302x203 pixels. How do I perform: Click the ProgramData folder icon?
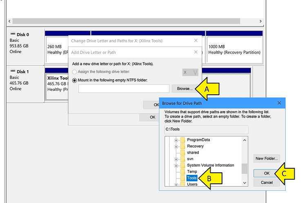(183, 140)
